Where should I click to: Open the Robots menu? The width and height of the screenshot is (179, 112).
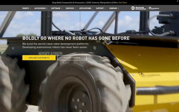click(x=25, y=8)
